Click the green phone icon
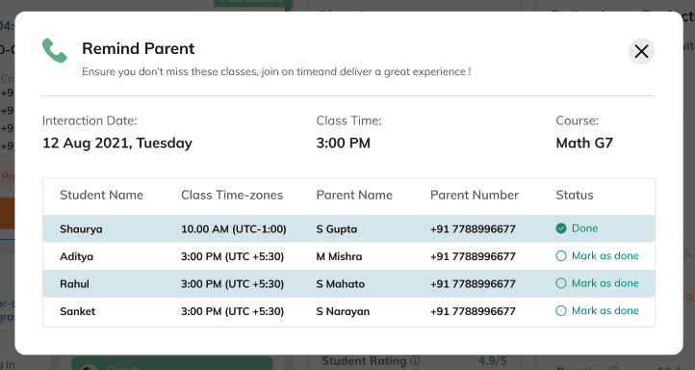This screenshot has height=370, width=695. point(55,50)
